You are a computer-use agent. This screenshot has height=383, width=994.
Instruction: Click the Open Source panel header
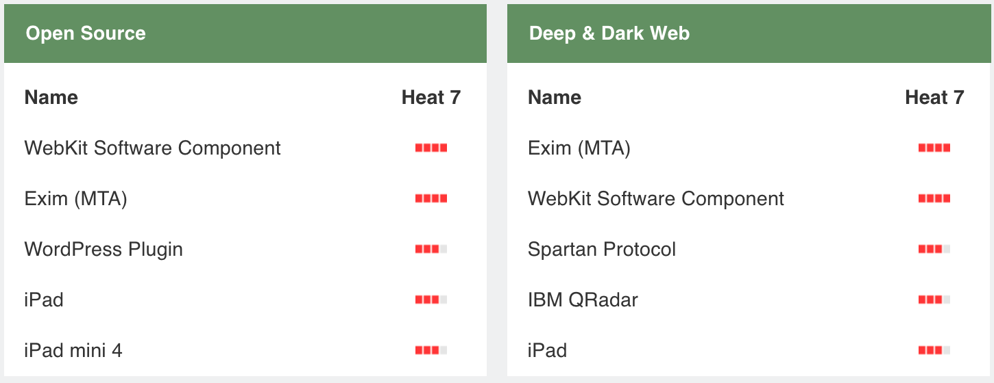click(x=86, y=34)
